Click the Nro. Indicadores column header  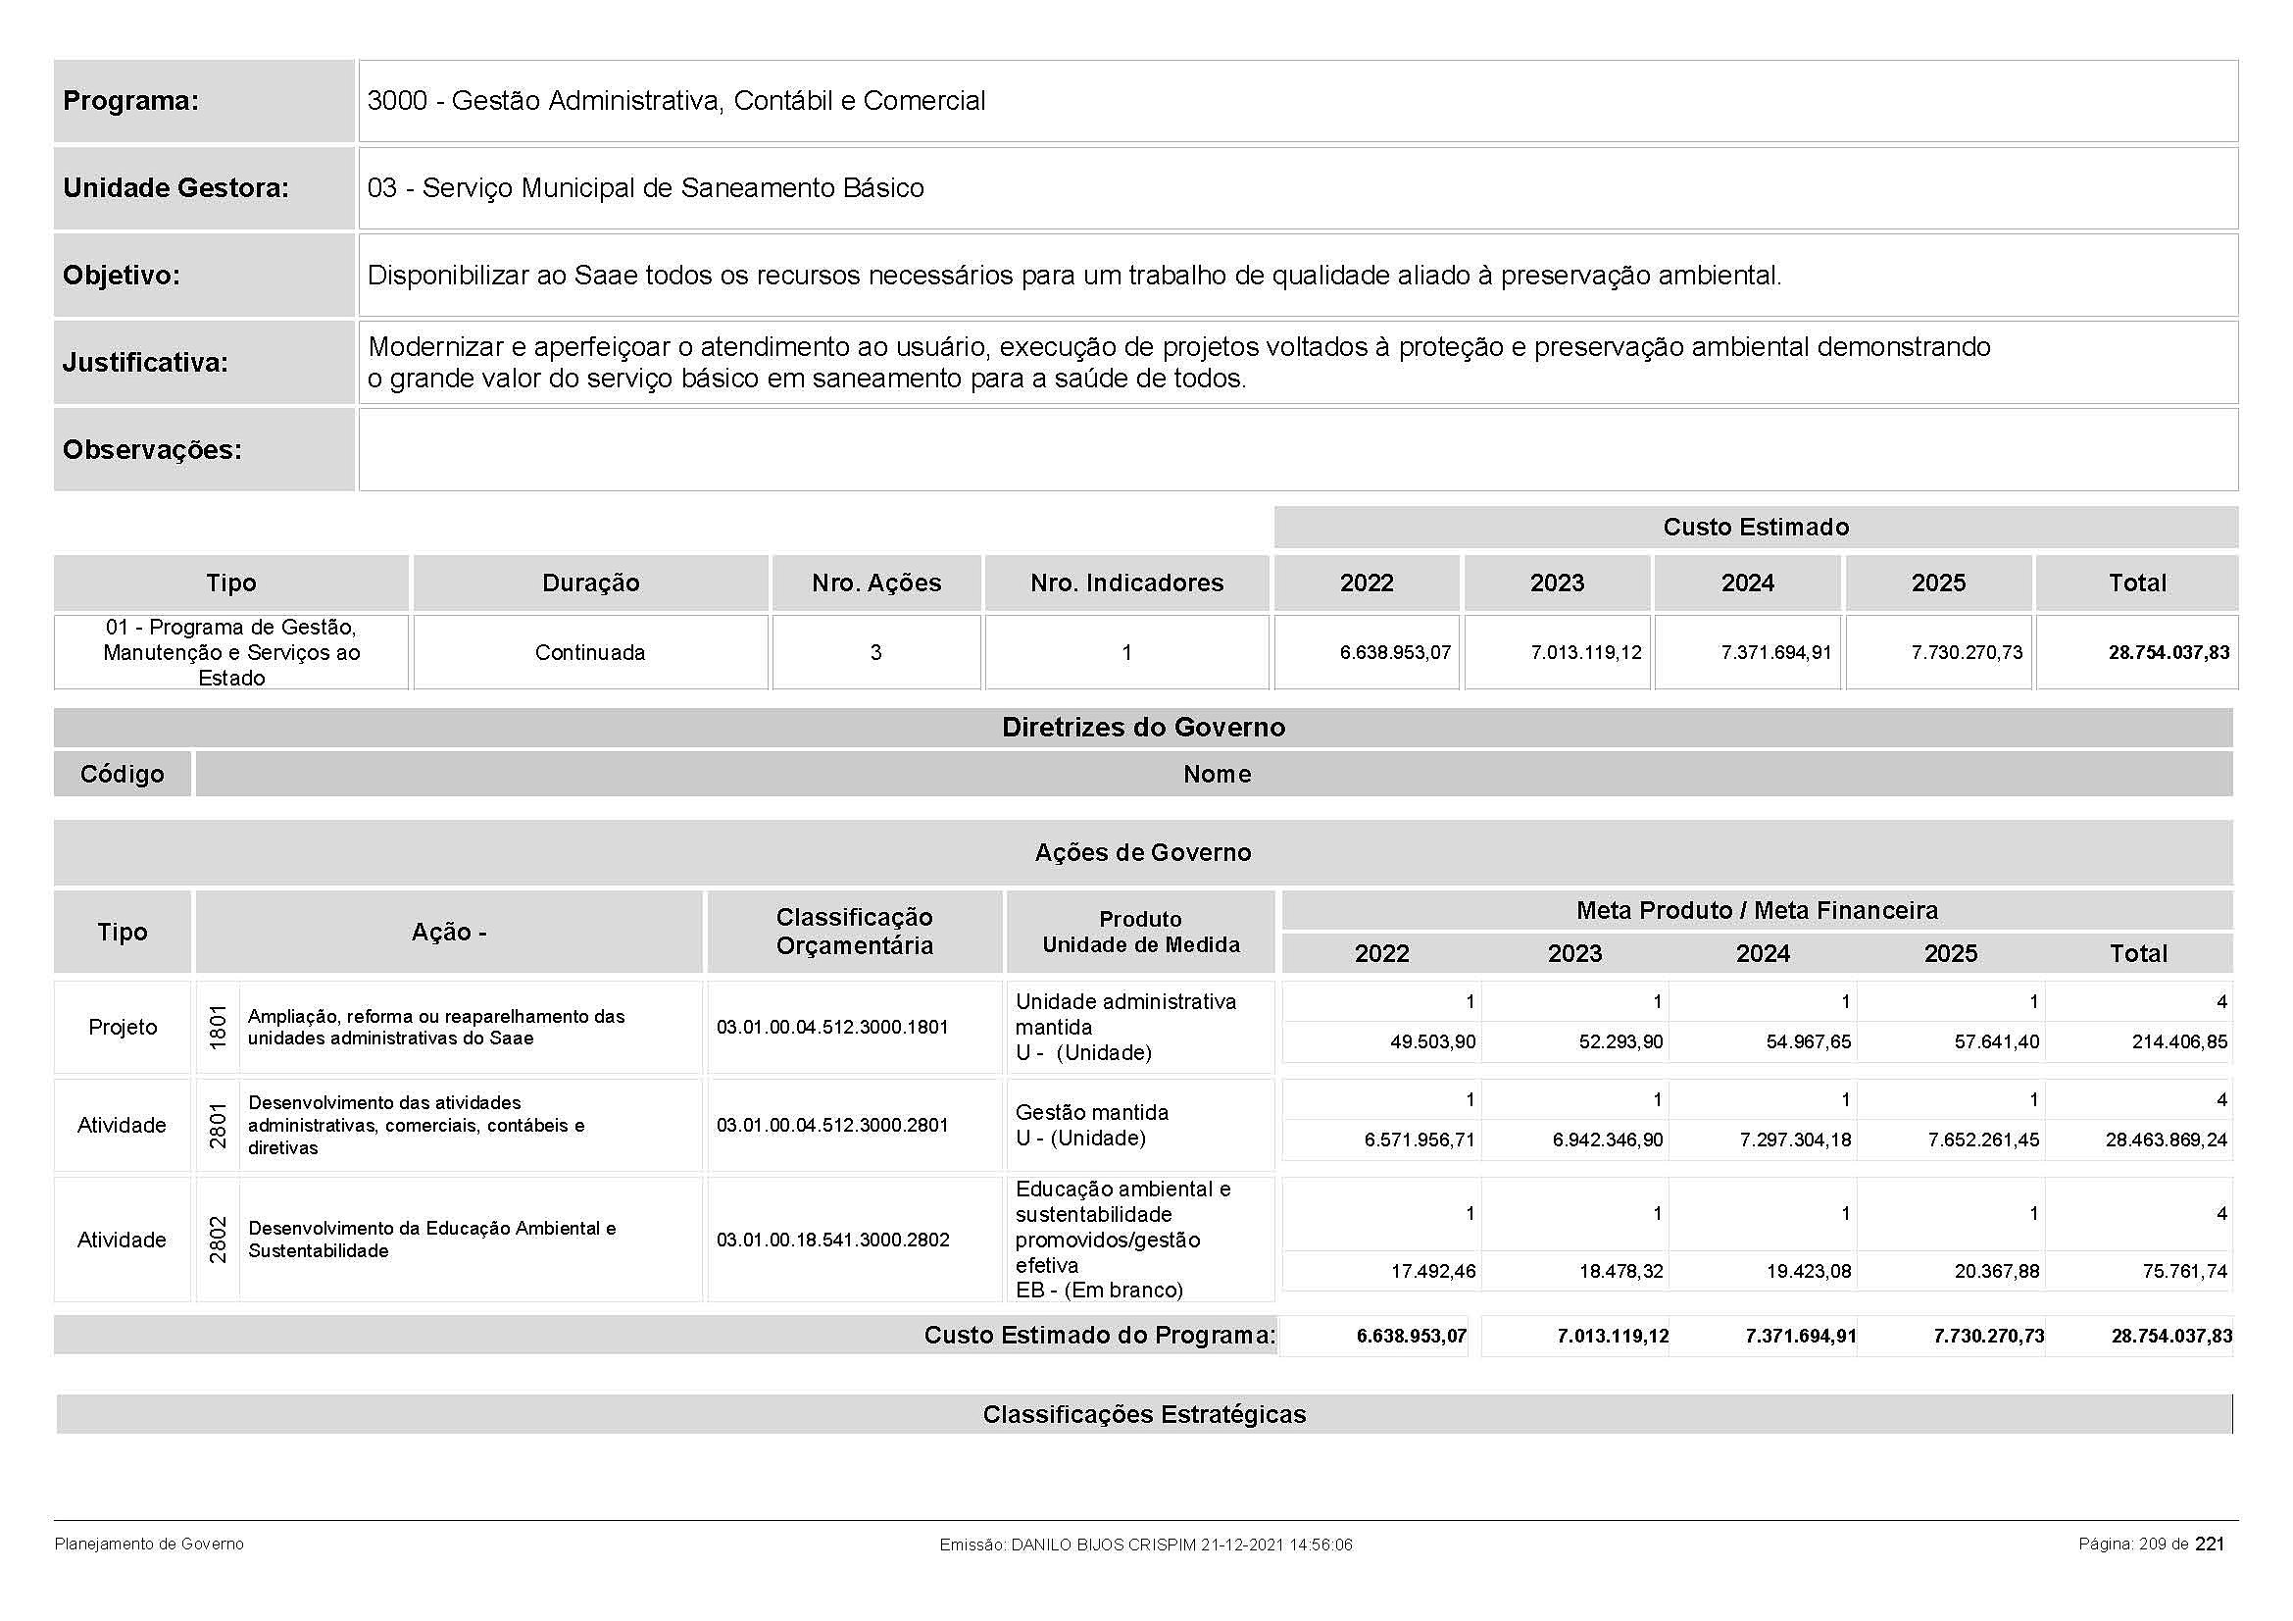1126,583
